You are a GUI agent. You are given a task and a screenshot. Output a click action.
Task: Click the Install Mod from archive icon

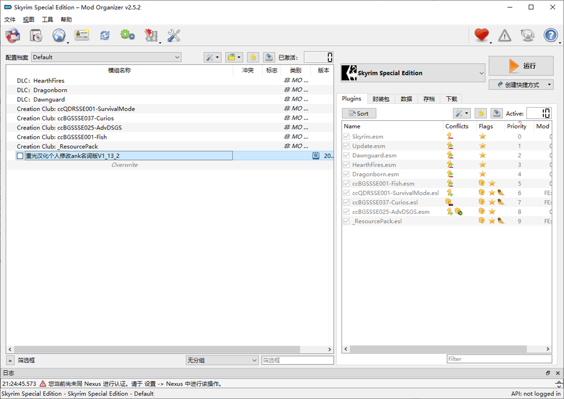(x=13, y=36)
